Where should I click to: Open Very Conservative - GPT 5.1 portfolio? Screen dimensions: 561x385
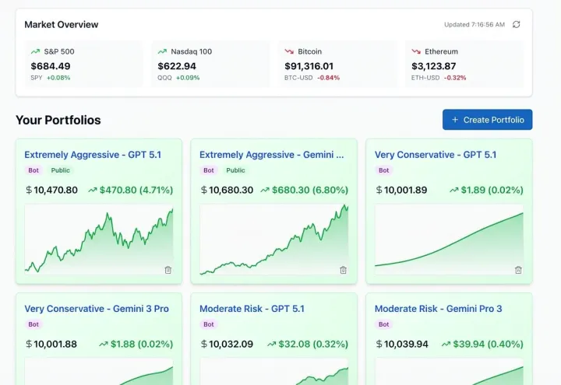436,155
